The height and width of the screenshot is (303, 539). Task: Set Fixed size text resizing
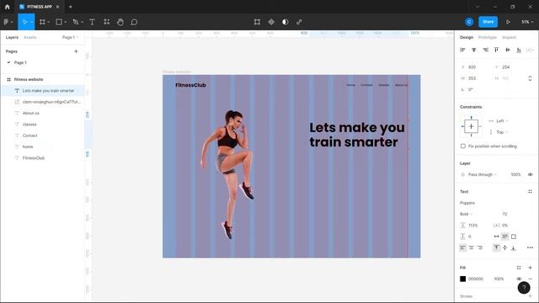(514, 237)
